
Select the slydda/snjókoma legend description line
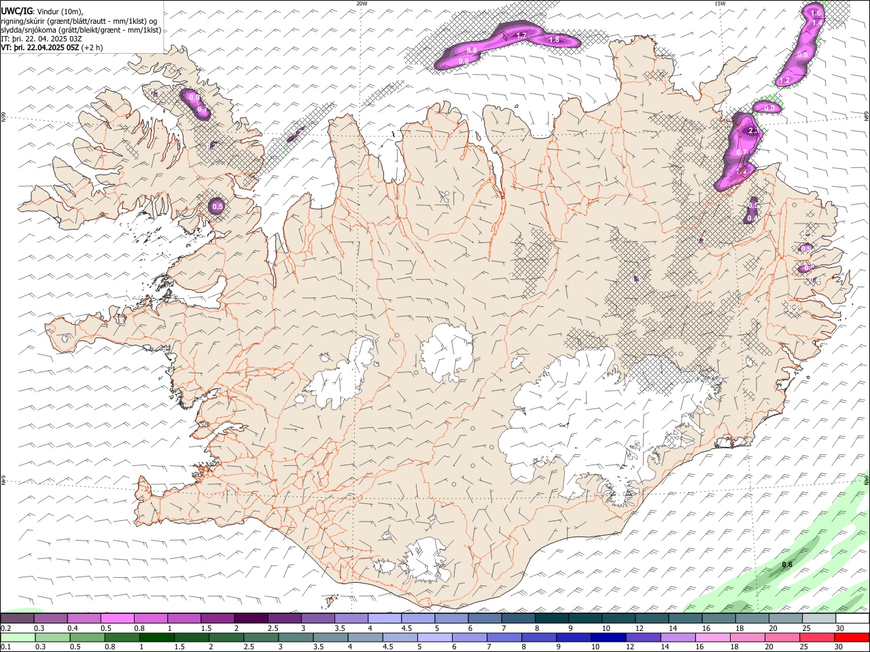pos(81,30)
